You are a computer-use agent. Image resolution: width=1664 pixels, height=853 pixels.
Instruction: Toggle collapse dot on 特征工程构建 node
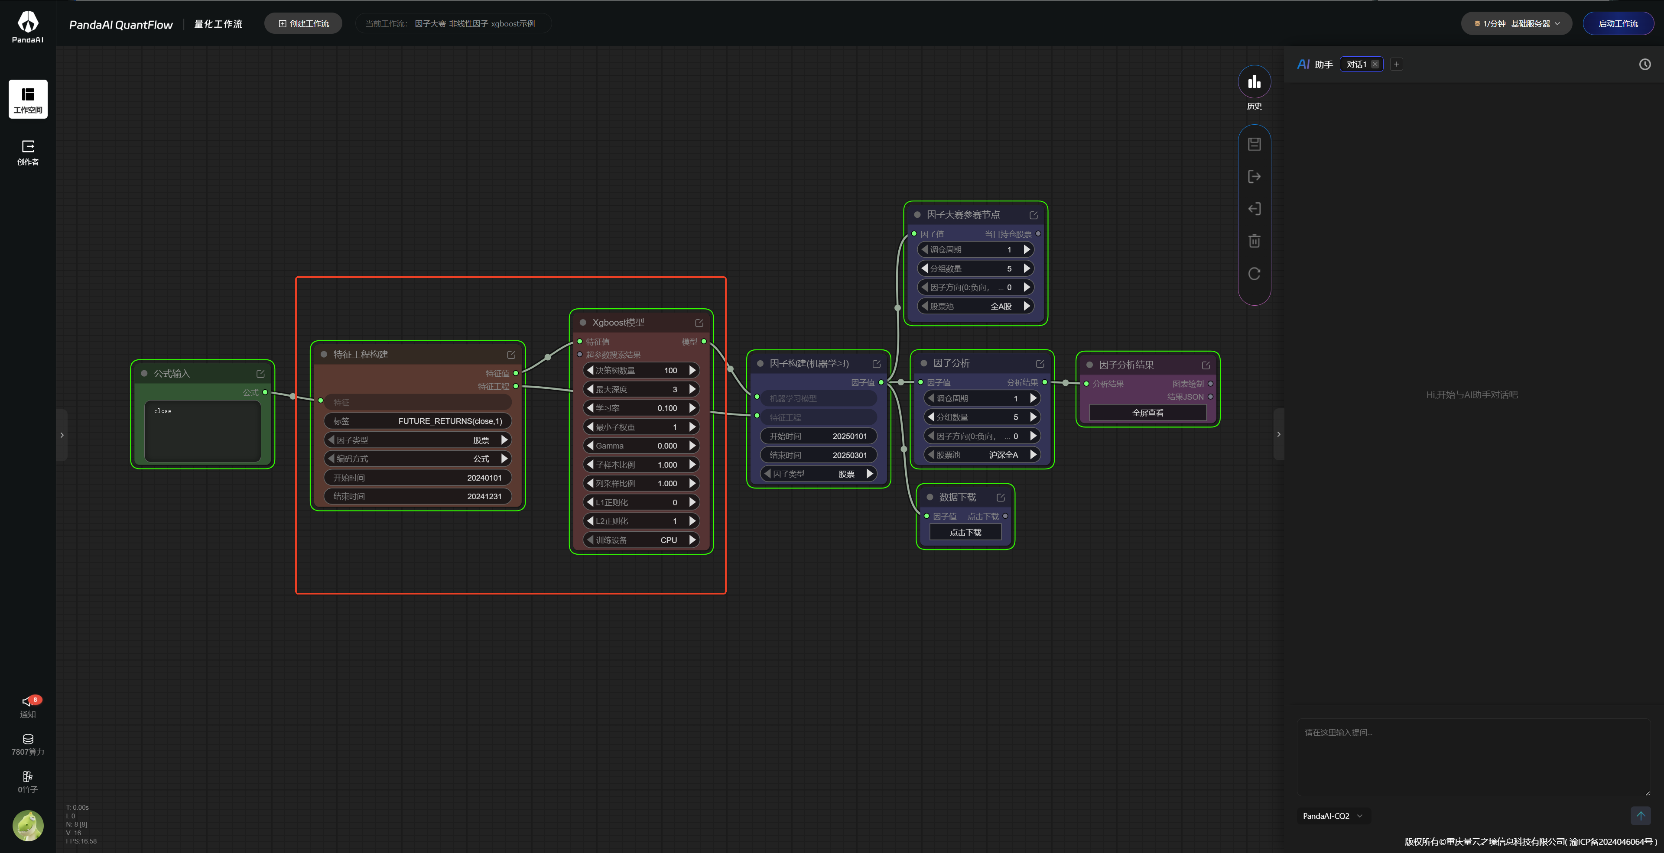pyautogui.click(x=324, y=354)
